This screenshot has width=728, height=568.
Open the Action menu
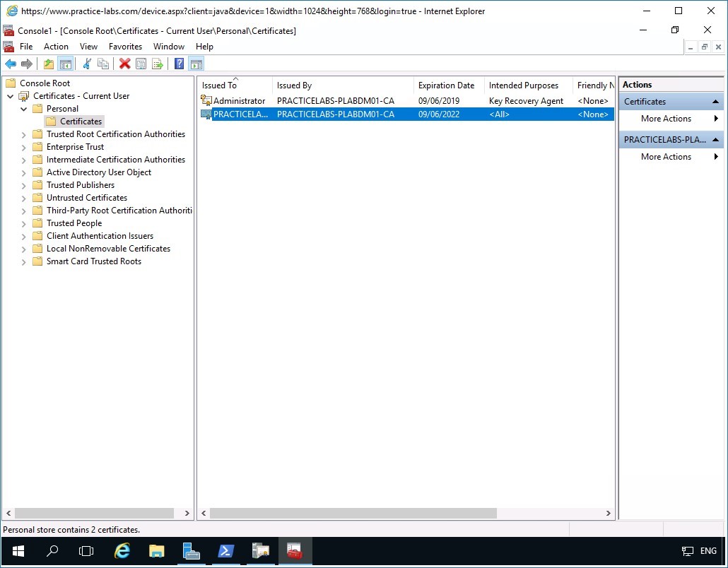[57, 47]
